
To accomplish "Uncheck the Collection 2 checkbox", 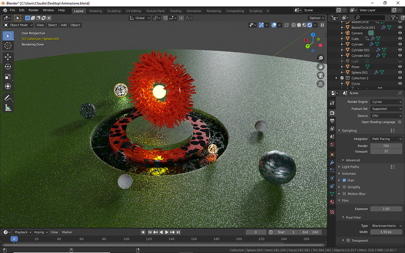I will (x=342, y=78).
